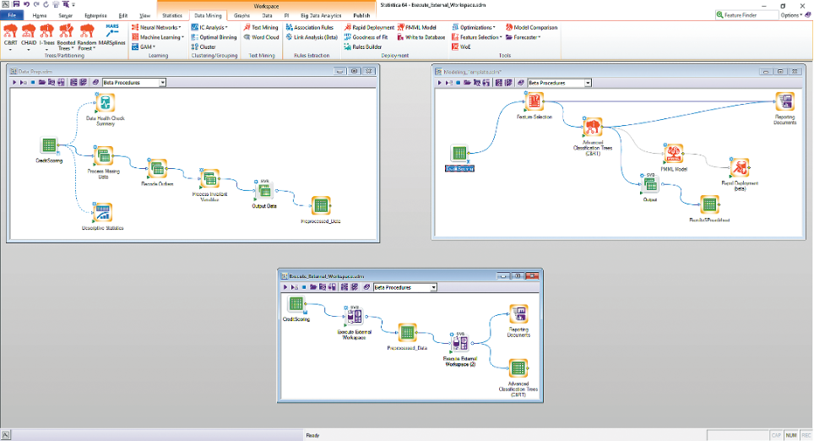
Task: Click Write to Database
Action: pyautogui.click(x=421, y=37)
